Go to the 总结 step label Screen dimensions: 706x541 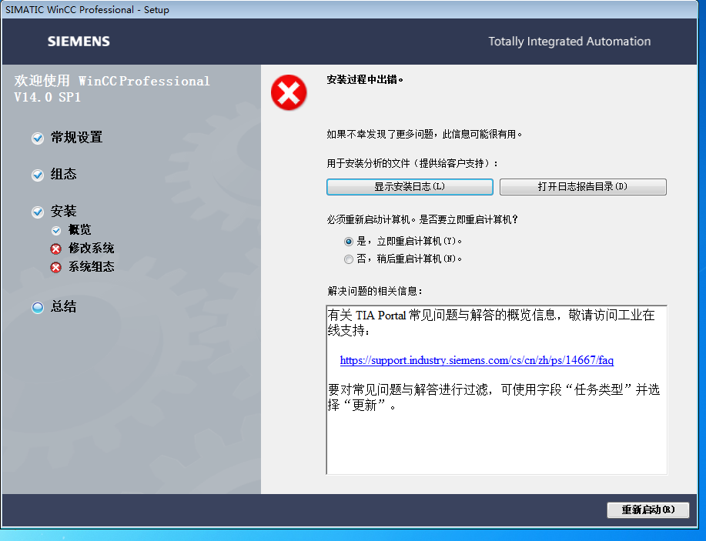pos(64,307)
